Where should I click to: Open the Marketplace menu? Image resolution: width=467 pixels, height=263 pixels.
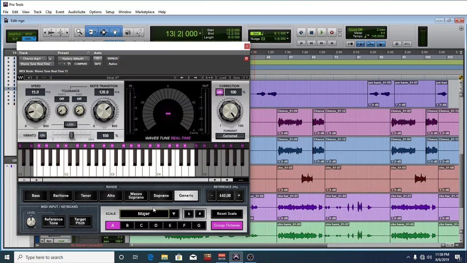pos(145,12)
